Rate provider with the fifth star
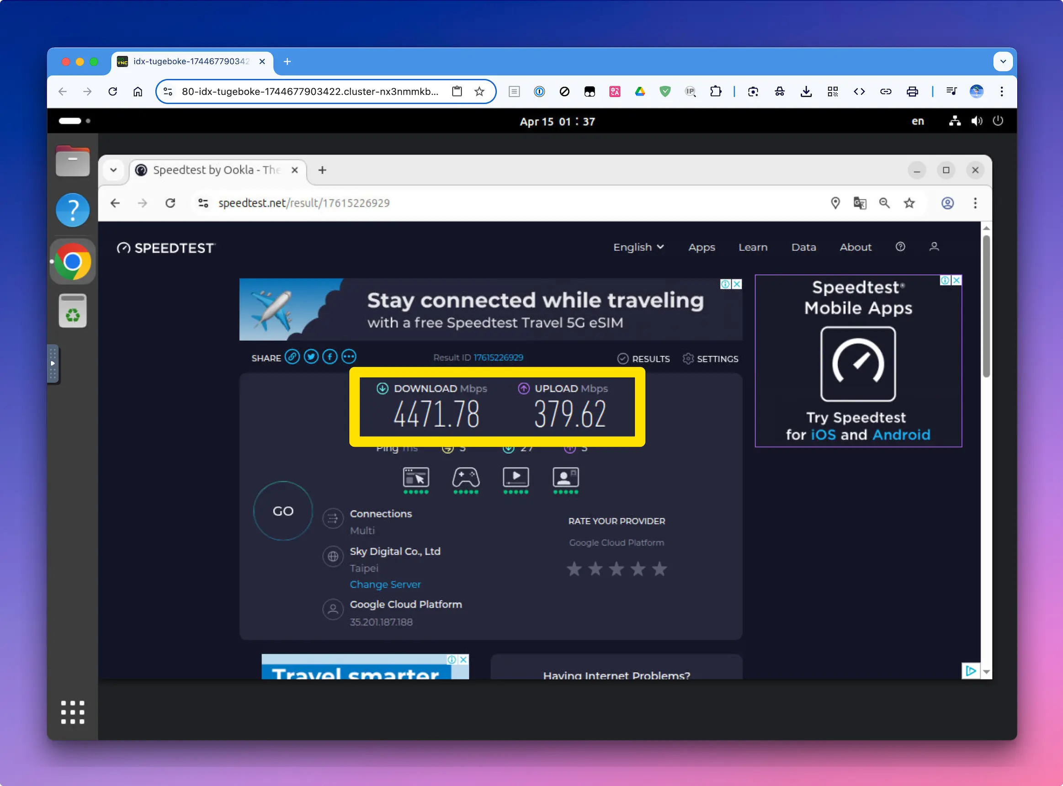Viewport: 1063px width, 786px height. [659, 568]
